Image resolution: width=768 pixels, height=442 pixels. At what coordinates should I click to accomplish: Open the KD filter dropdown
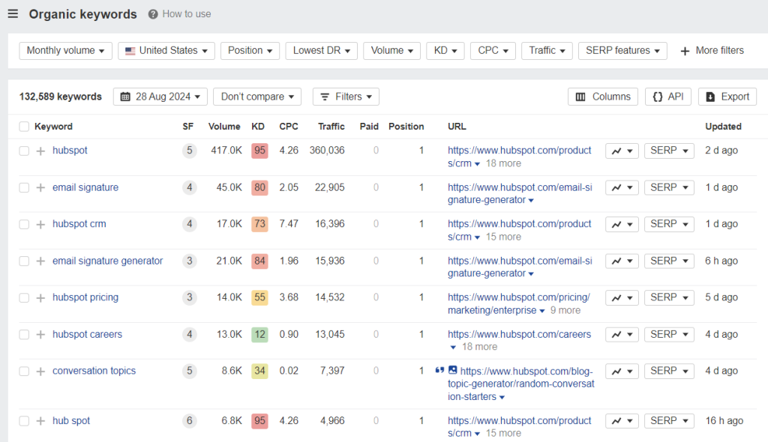click(x=445, y=50)
